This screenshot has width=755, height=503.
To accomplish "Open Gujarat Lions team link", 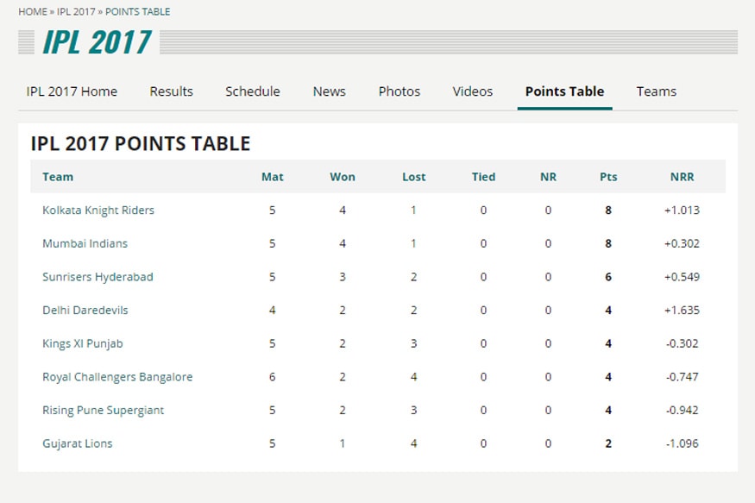I will 77,443.
